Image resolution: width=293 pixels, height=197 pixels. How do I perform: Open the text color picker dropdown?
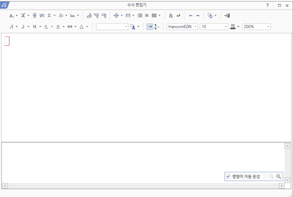click(138, 26)
